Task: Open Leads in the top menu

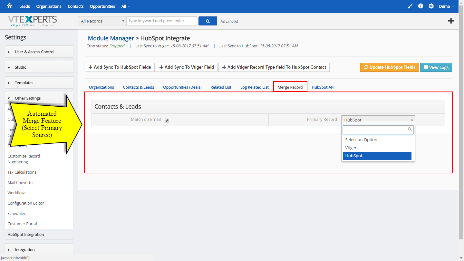Action: tap(24, 6)
